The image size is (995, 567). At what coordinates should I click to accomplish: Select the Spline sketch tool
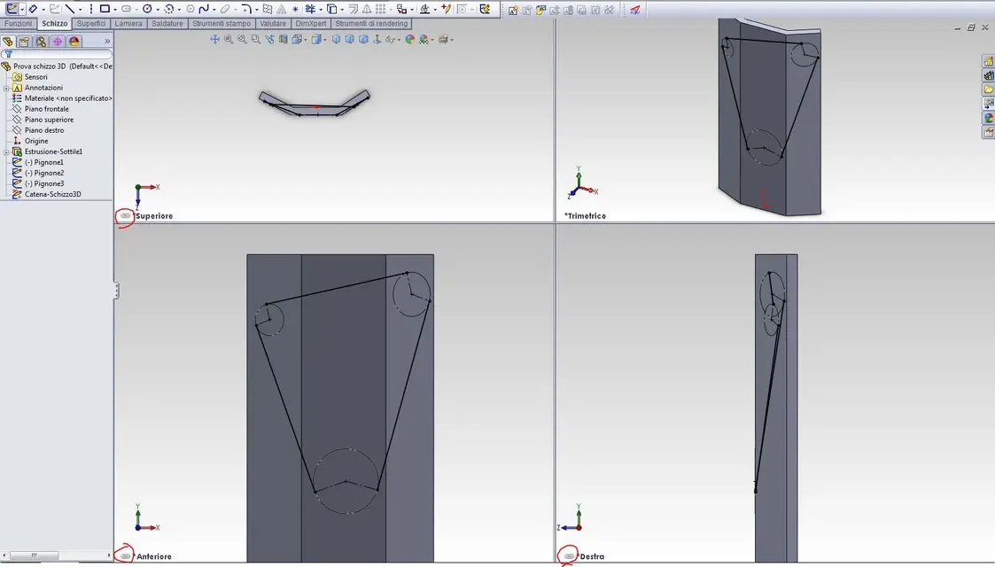pos(204,10)
